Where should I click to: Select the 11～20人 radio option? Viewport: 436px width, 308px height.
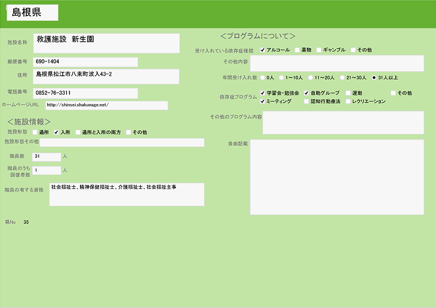311,77
